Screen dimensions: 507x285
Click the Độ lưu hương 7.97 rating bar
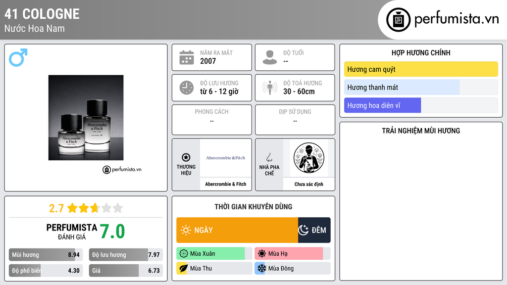tap(126, 255)
